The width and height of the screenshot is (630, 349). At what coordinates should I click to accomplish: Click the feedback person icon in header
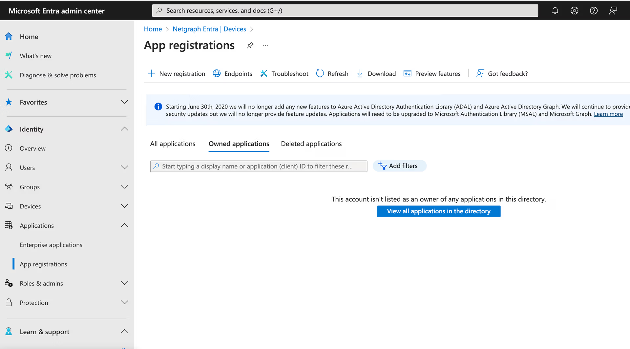click(x=613, y=10)
